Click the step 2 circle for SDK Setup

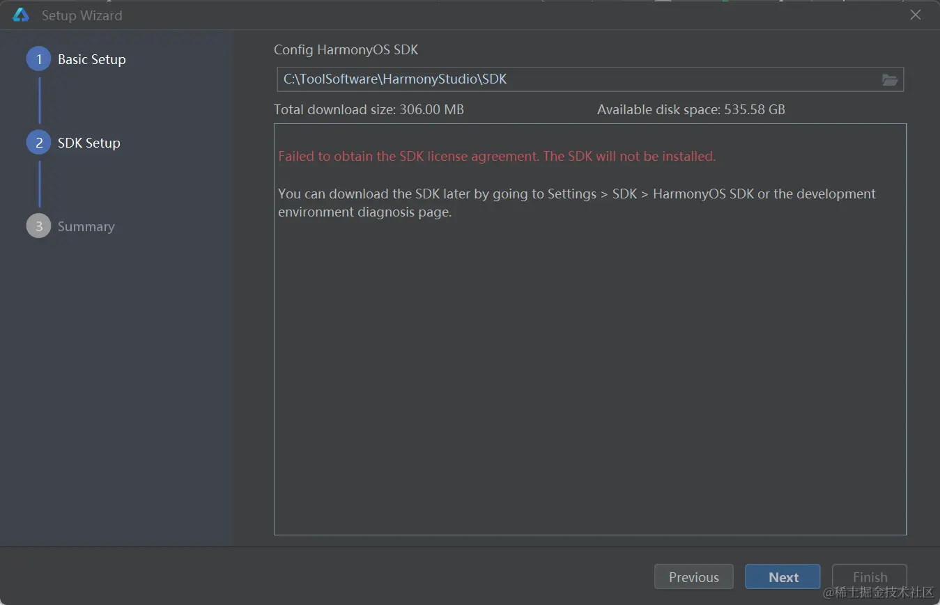pos(39,143)
